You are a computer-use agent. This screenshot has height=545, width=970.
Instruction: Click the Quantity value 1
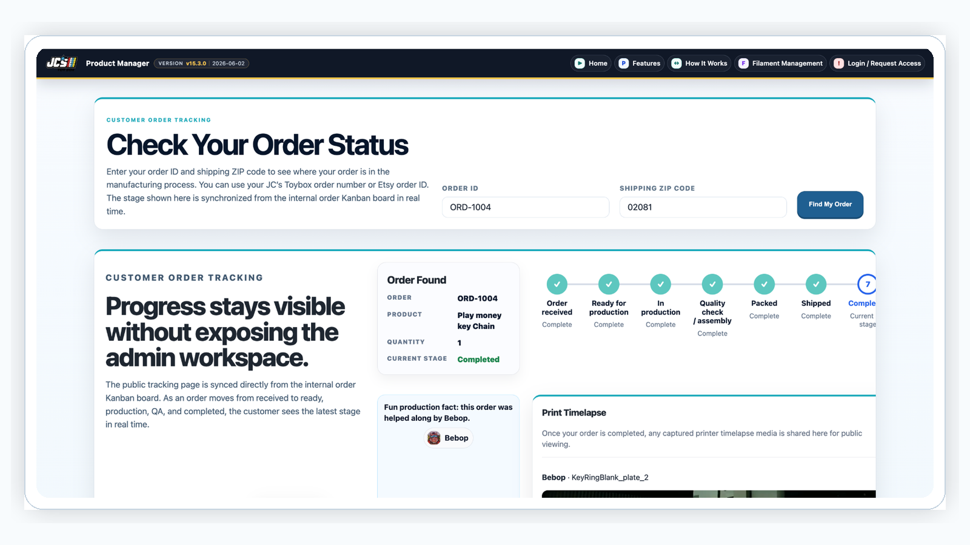[460, 343]
